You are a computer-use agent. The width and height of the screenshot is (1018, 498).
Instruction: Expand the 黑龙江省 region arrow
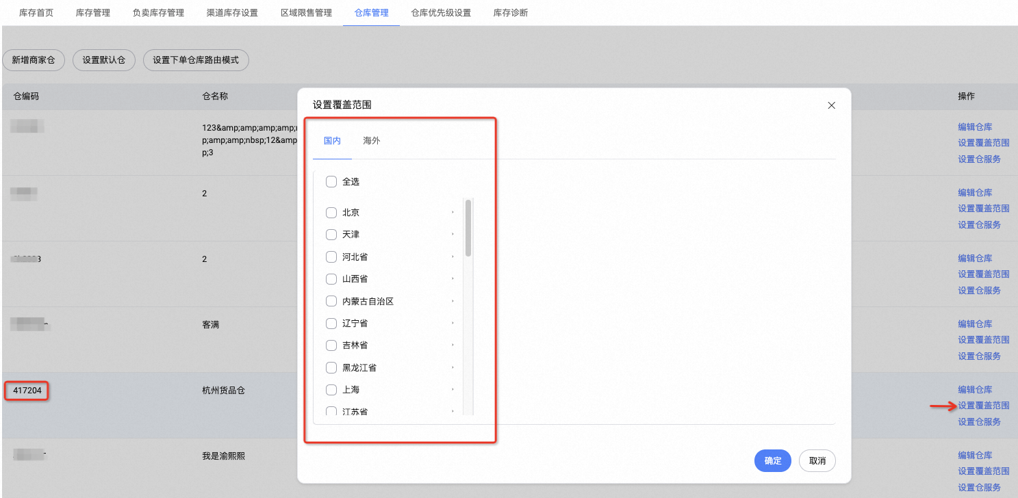tap(453, 368)
